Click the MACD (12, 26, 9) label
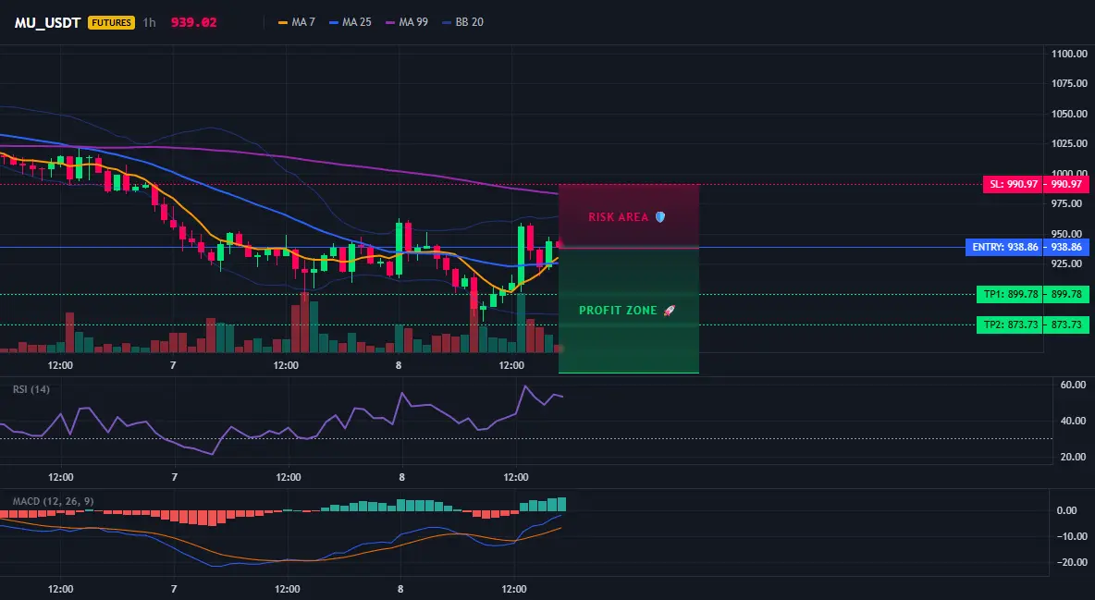1095x600 pixels. [53, 501]
